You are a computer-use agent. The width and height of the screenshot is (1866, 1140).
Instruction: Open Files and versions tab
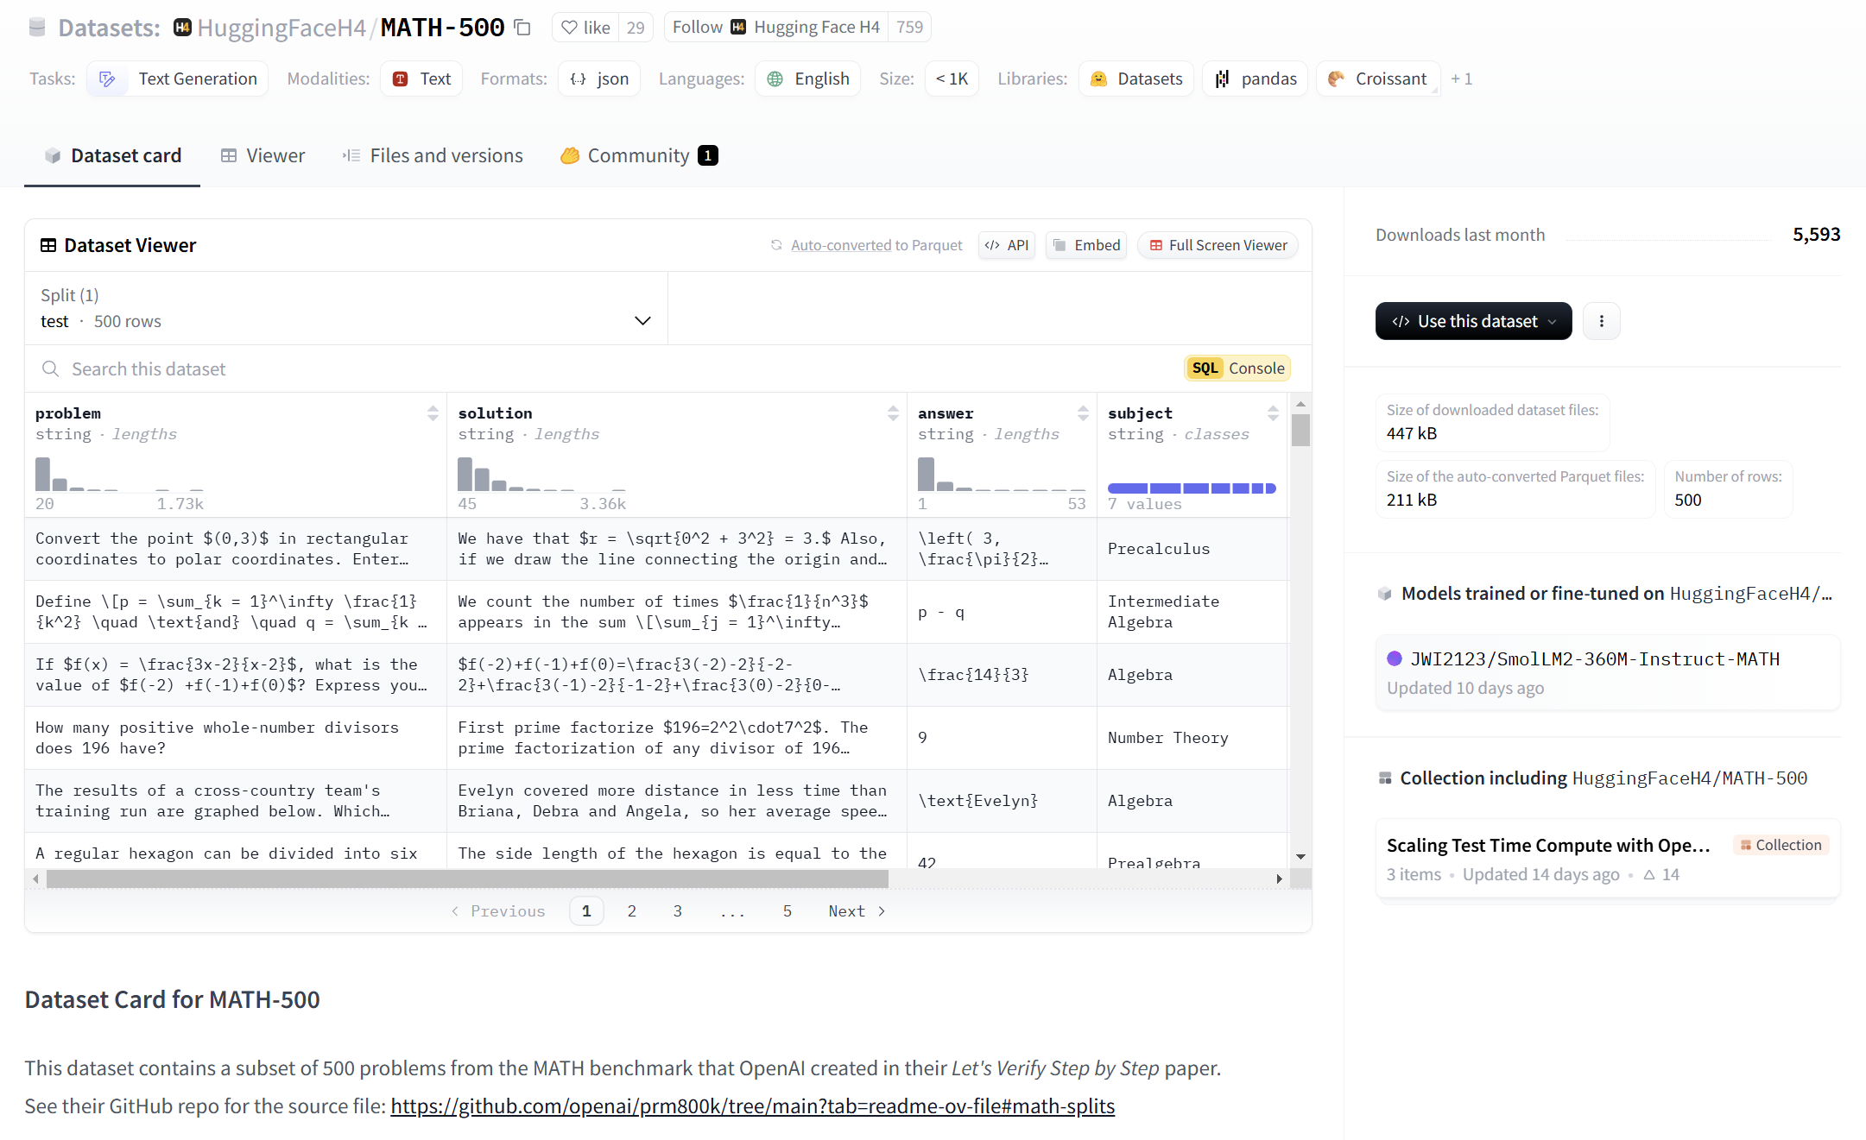pyautogui.click(x=433, y=156)
